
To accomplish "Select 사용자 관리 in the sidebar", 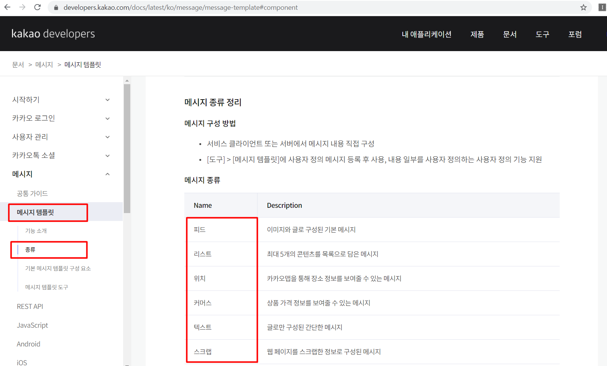I will tap(30, 137).
